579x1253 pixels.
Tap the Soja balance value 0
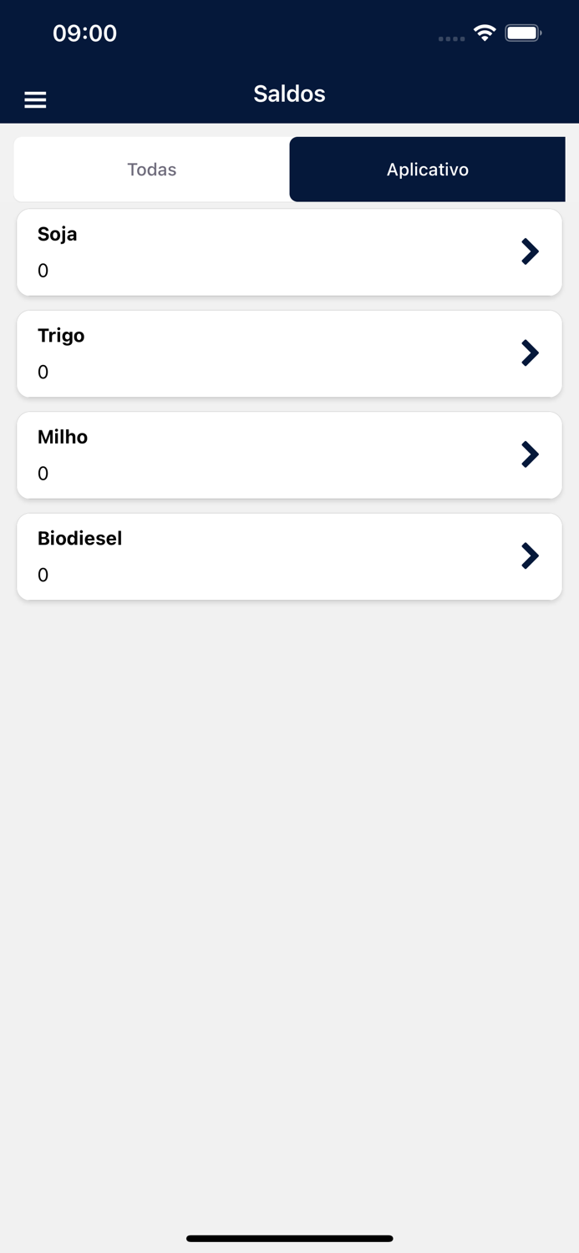click(43, 271)
